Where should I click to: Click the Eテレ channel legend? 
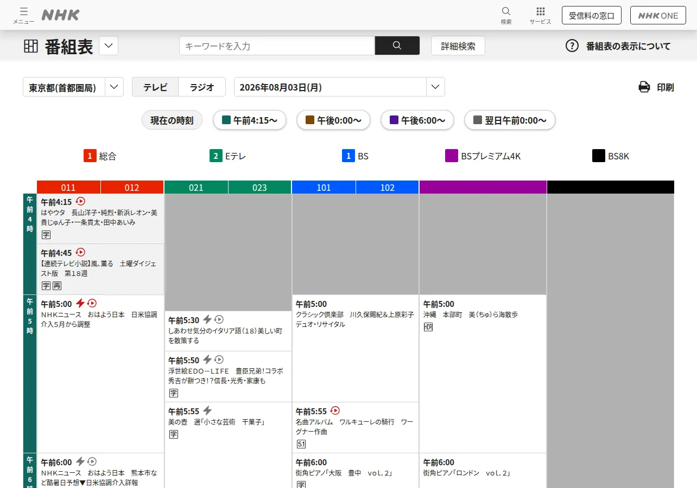(x=228, y=156)
